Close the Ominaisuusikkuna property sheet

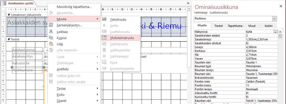(281, 6)
